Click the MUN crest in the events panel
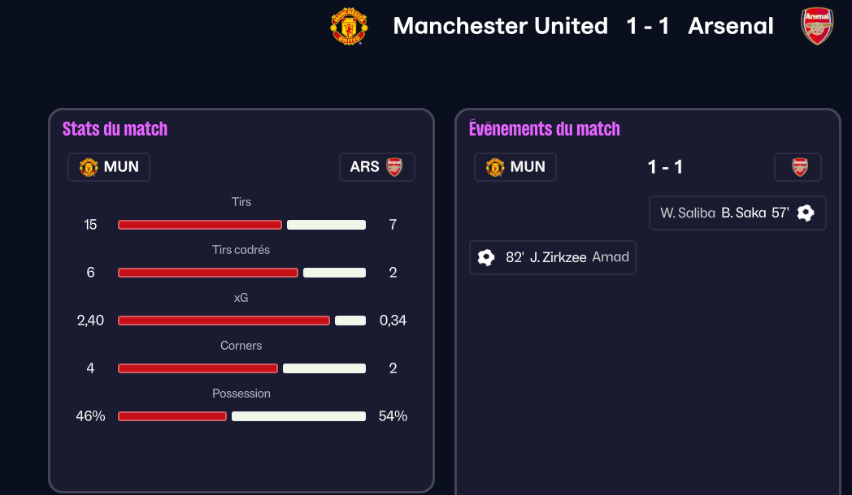This screenshot has height=495, width=852. point(494,167)
